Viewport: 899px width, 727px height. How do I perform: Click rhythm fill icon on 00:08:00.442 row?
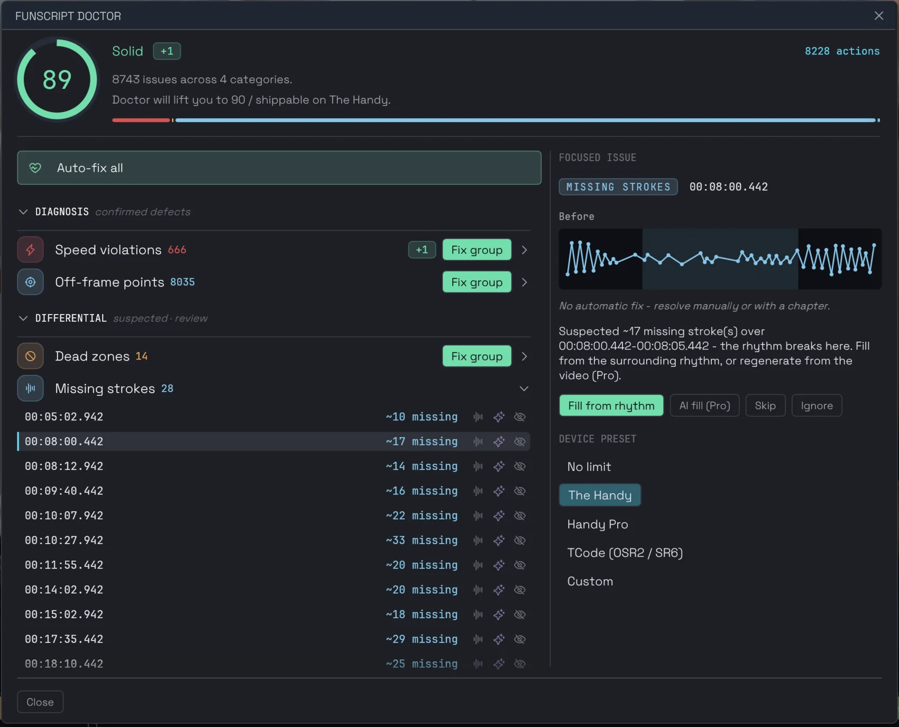(478, 441)
